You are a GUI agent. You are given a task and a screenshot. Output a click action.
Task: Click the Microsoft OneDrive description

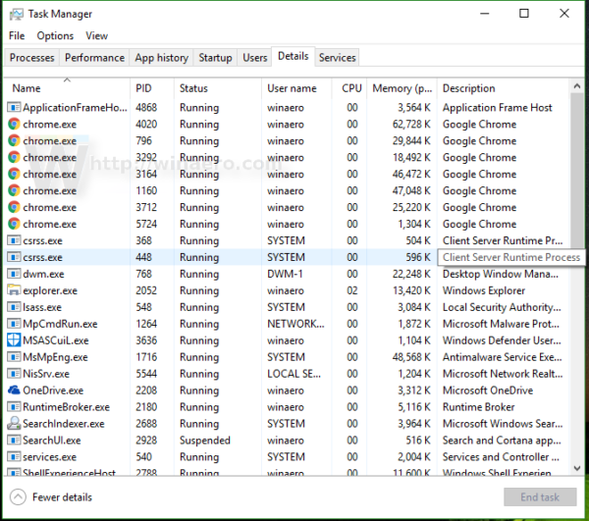click(x=488, y=391)
